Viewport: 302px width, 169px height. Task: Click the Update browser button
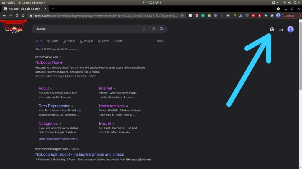click(x=289, y=16)
